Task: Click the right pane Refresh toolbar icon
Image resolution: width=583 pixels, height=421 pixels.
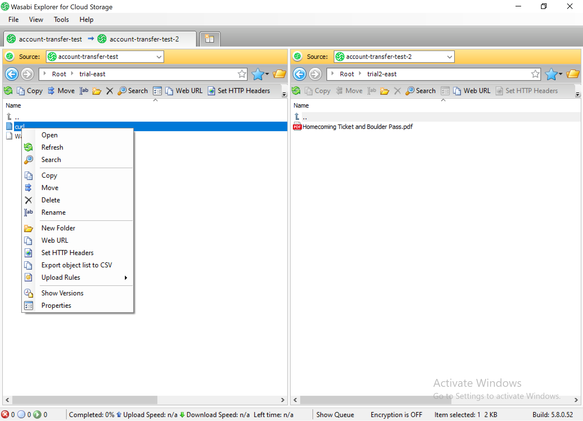Action: (296, 91)
